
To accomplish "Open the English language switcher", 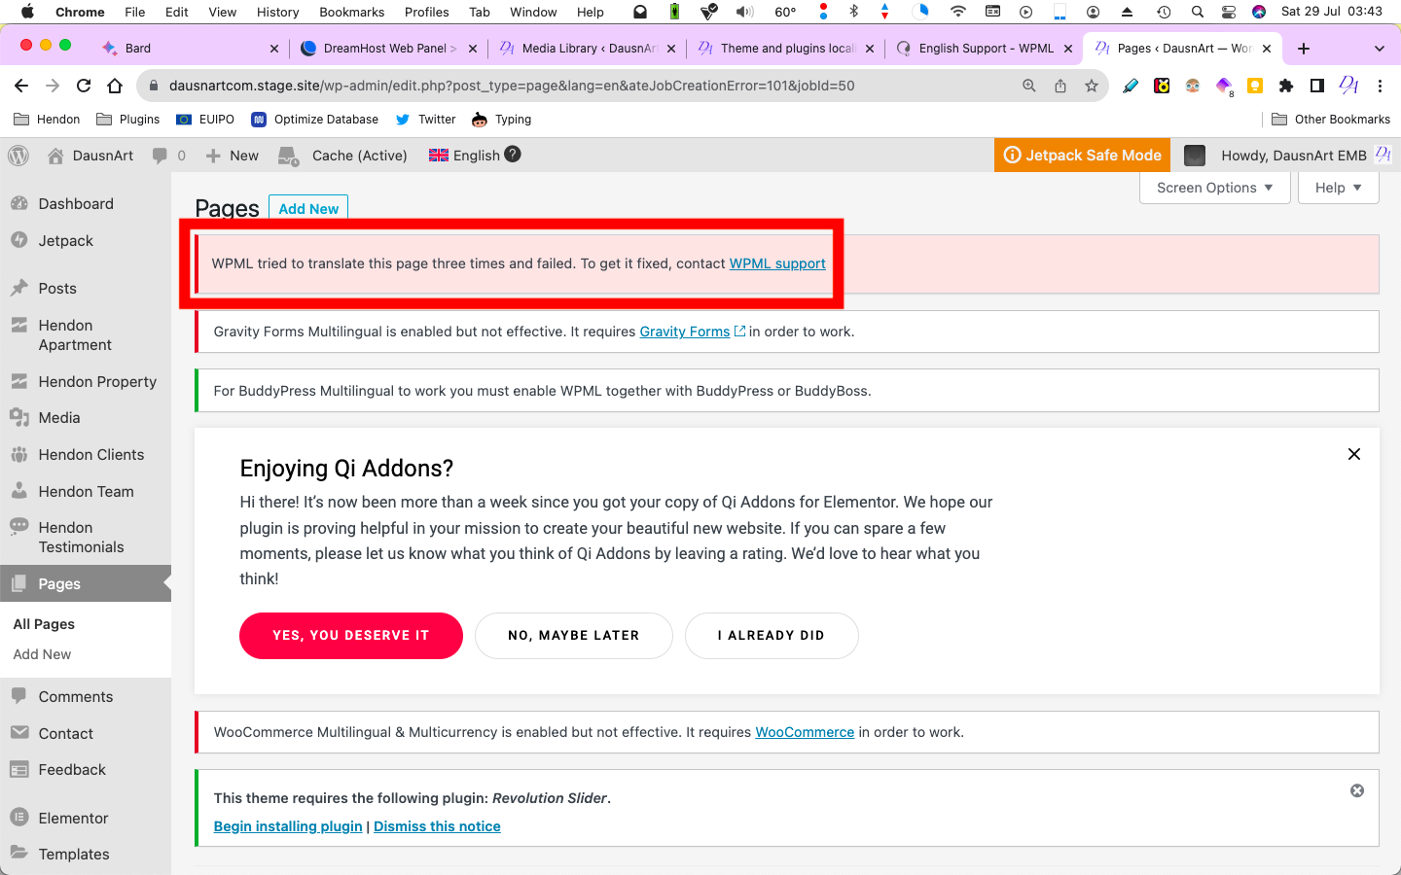I will pyautogui.click(x=465, y=156).
